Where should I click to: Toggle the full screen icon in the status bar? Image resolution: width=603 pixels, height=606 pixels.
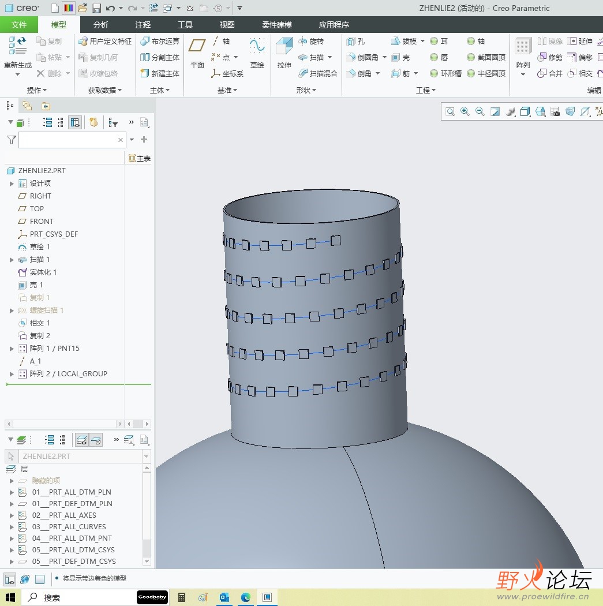coord(40,579)
